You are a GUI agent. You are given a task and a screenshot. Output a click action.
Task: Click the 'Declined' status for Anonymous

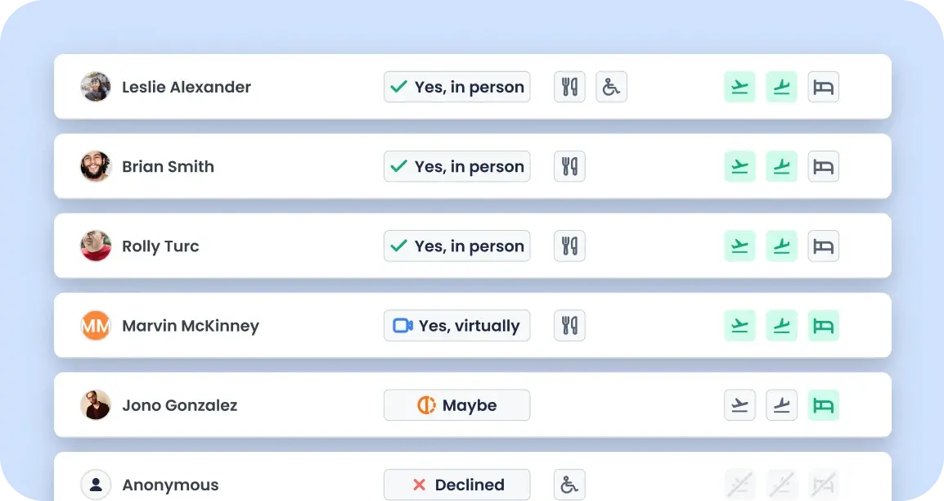coord(457,484)
